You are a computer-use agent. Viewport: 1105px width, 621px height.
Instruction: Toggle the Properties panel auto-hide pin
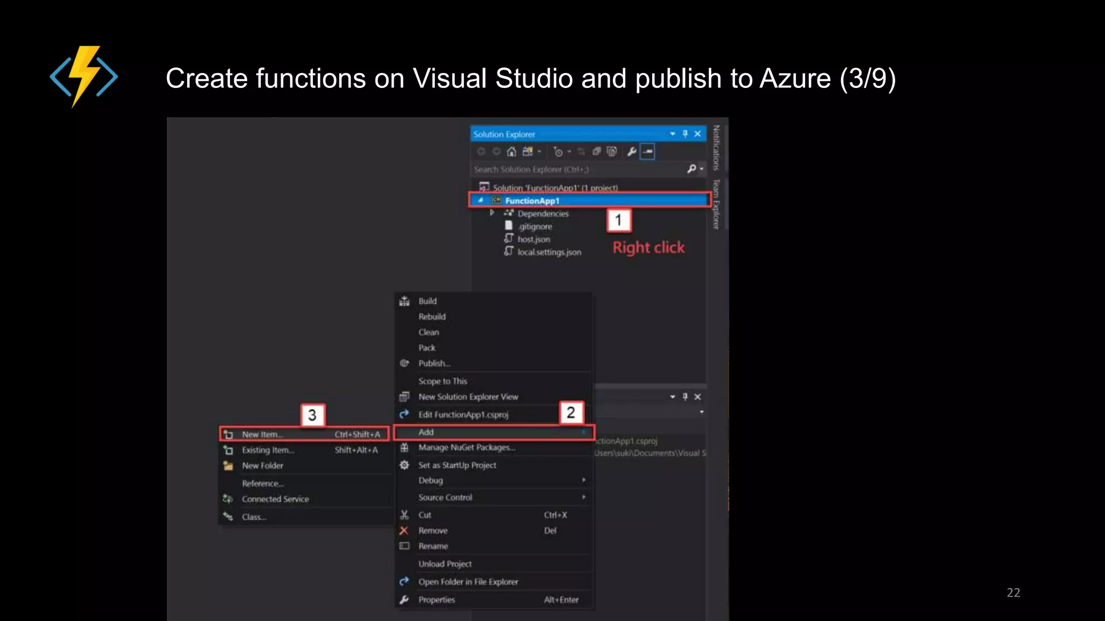(x=685, y=397)
